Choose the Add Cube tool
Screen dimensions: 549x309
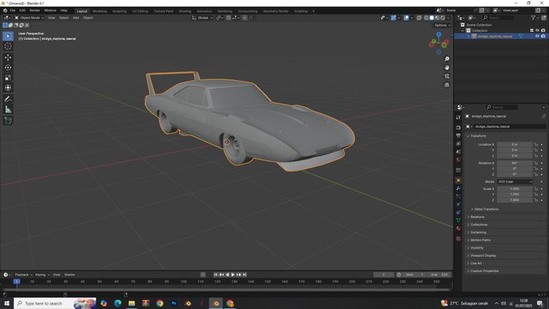[x=8, y=121]
